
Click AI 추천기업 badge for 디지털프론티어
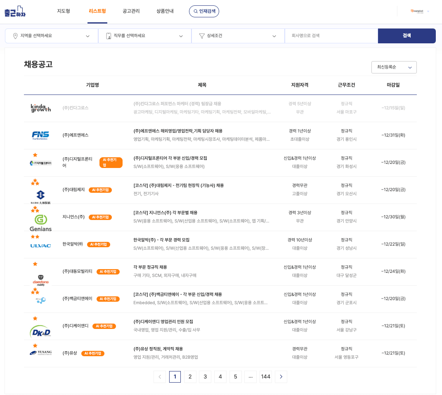(111, 163)
